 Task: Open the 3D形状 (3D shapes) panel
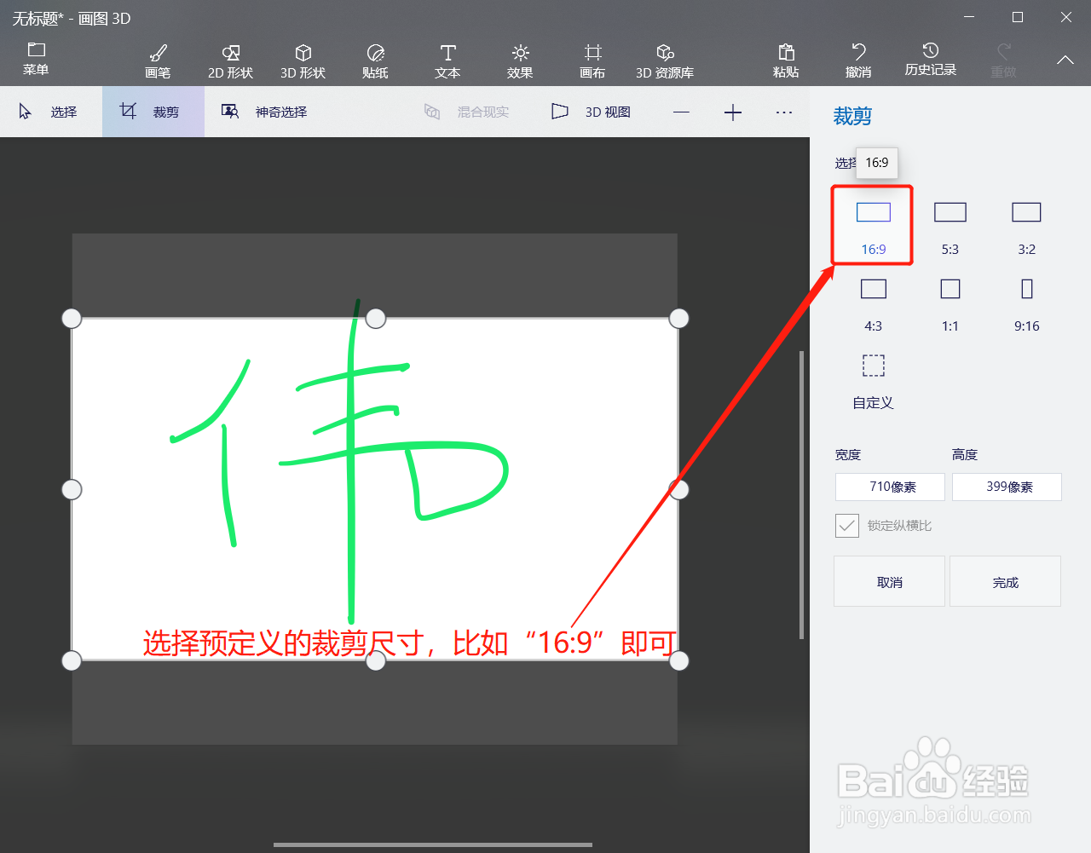pyautogui.click(x=302, y=60)
